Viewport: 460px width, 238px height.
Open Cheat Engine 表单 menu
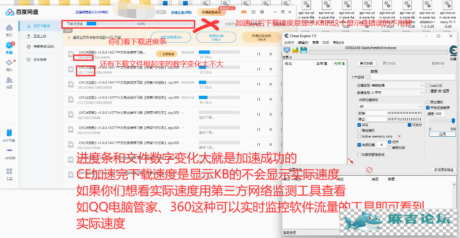click(x=315, y=43)
